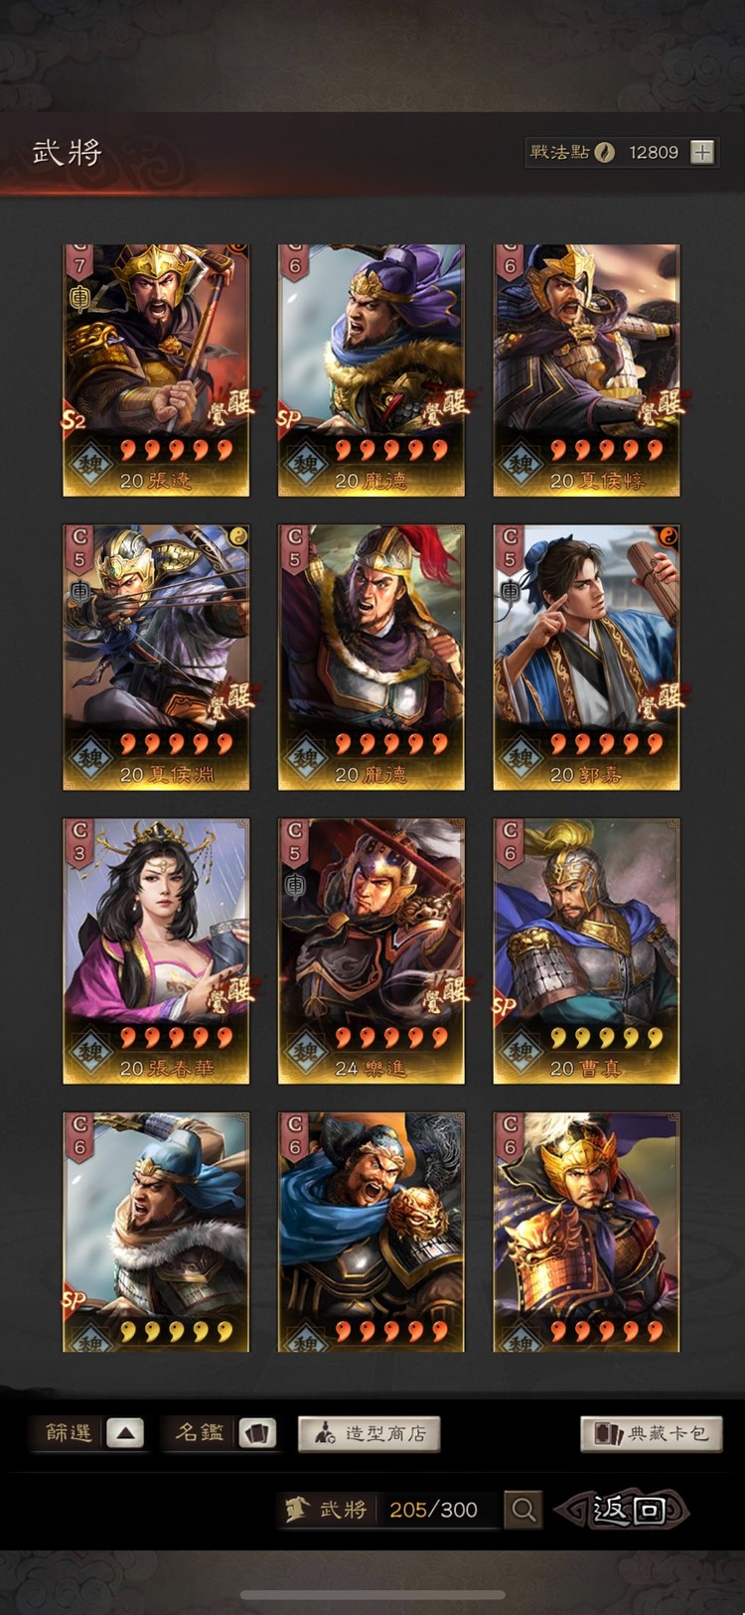Select the 曹真 SP card
Screen dimensions: 745x1615
tap(586, 952)
